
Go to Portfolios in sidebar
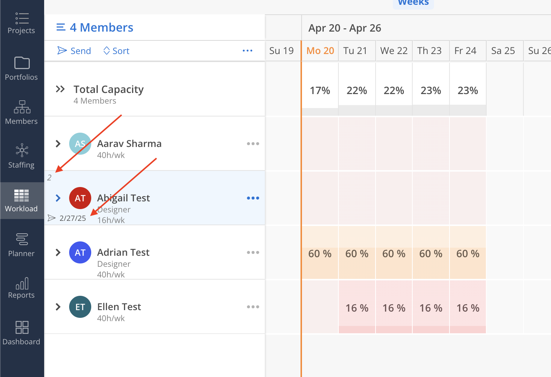22,68
